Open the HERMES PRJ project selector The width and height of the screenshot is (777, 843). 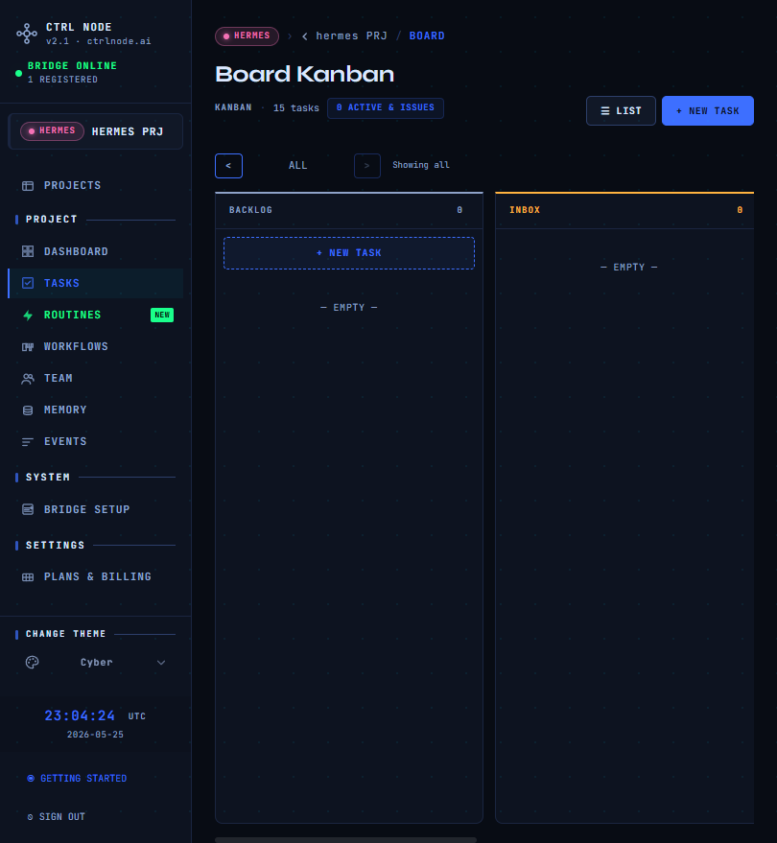tap(96, 131)
